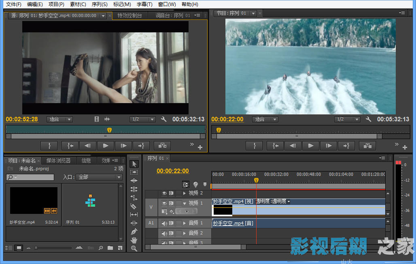The width and height of the screenshot is (416, 264).
Task: Select the Pen tool in the tools panel
Action: tap(134, 232)
